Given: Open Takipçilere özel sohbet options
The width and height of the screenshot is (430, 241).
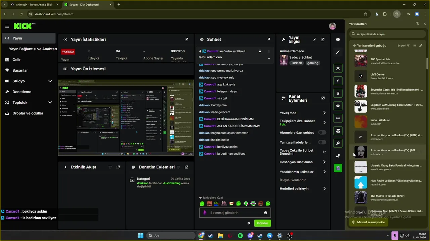Looking at the screenshot, I should point(324,123).
